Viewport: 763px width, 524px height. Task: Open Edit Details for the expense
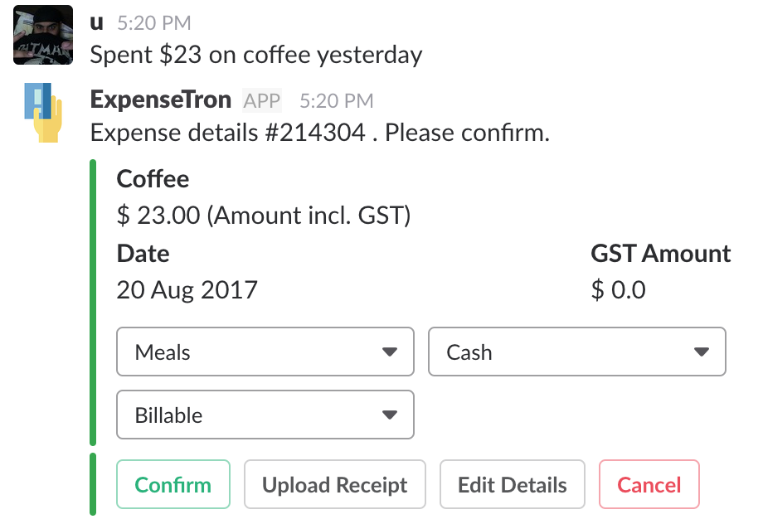tap(512, 485)
